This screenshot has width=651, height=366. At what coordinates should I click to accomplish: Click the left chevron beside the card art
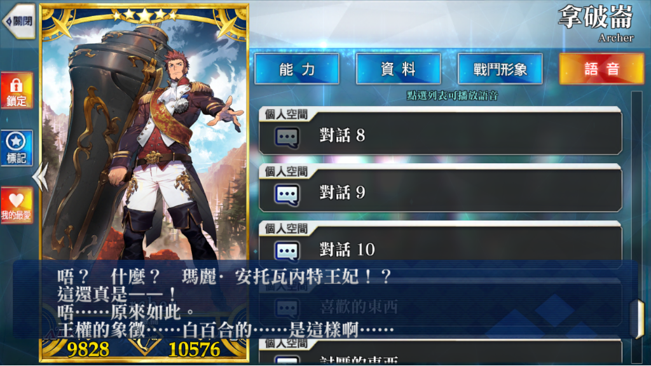(x=40, y=177)
